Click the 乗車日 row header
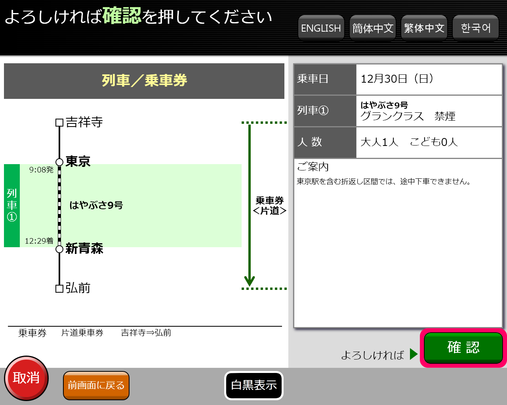 click(x=325, y=79)
